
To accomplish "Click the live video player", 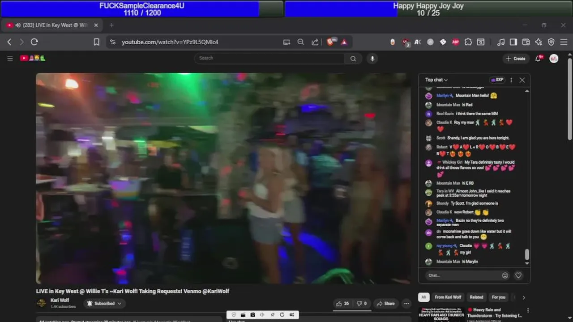I will point(223,178).
